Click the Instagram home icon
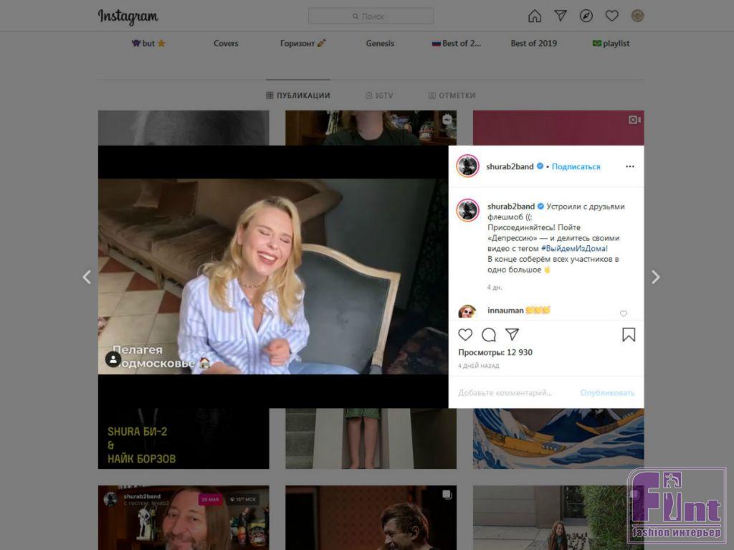Screen dimensions: 734x550 tap(535, 16)
